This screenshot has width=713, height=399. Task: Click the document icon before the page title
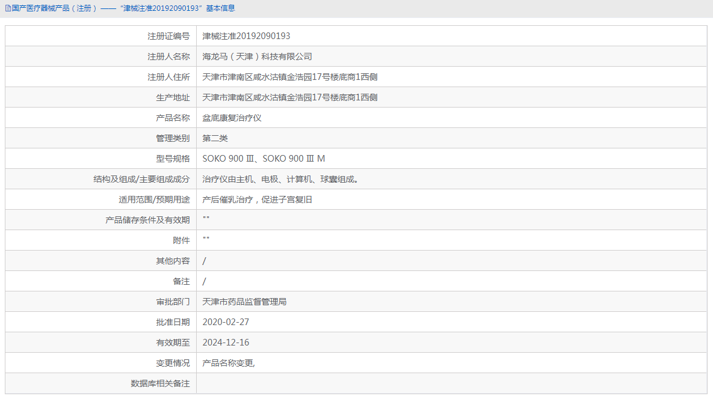click(8, 8)
